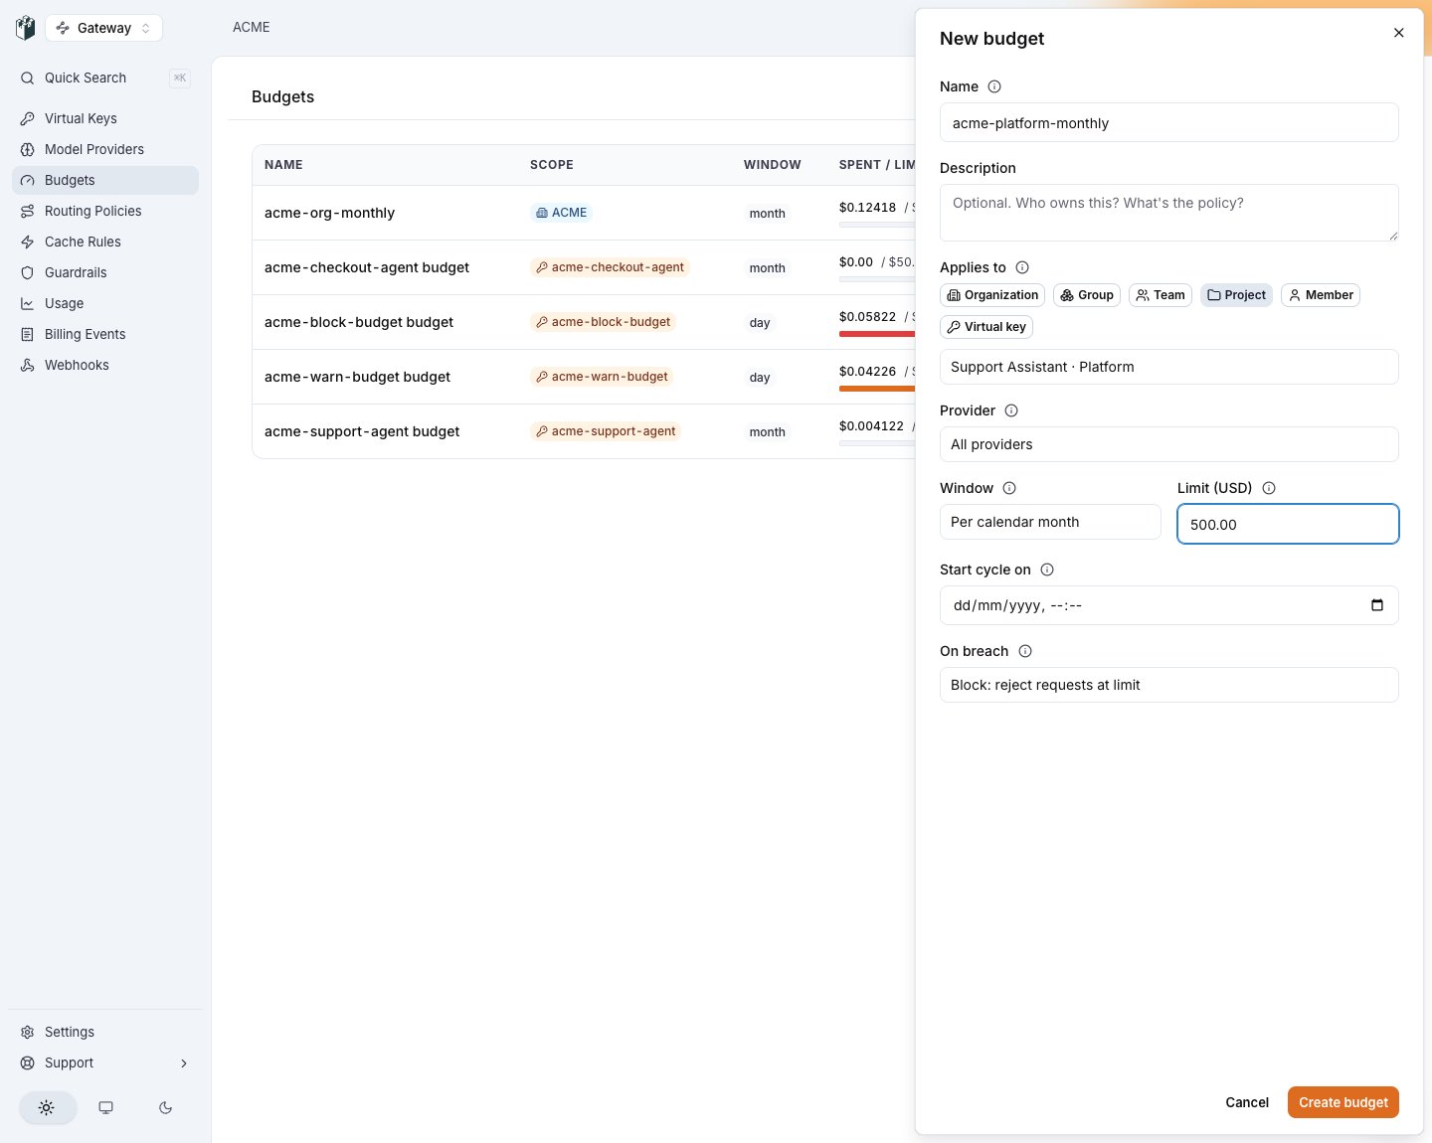
Task: Open the Support Assistant · Platform dropdown
Action: coord(1169,367)
